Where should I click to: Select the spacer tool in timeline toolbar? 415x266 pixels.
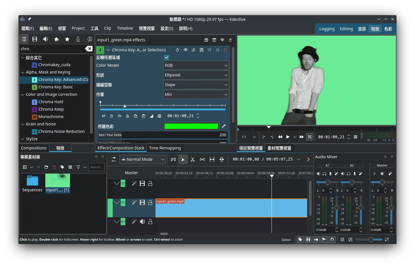[x=202, y=159]
